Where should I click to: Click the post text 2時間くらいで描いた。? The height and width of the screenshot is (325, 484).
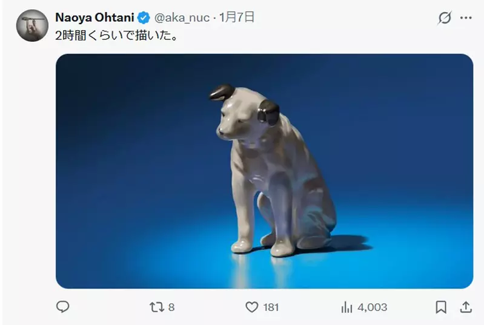[x=115, y=36]
